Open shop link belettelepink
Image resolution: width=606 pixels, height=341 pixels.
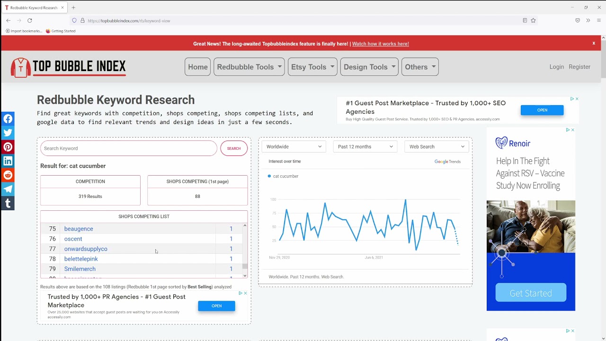[81, 259]
